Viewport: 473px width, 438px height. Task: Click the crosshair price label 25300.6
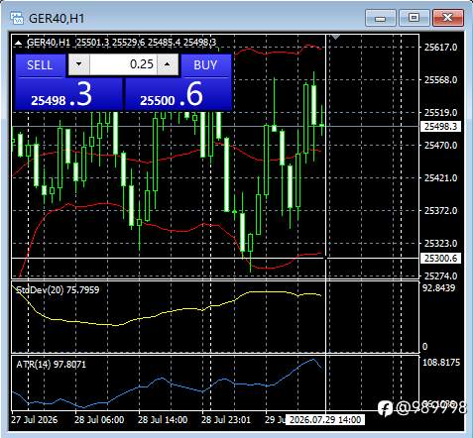pos(440,259)
